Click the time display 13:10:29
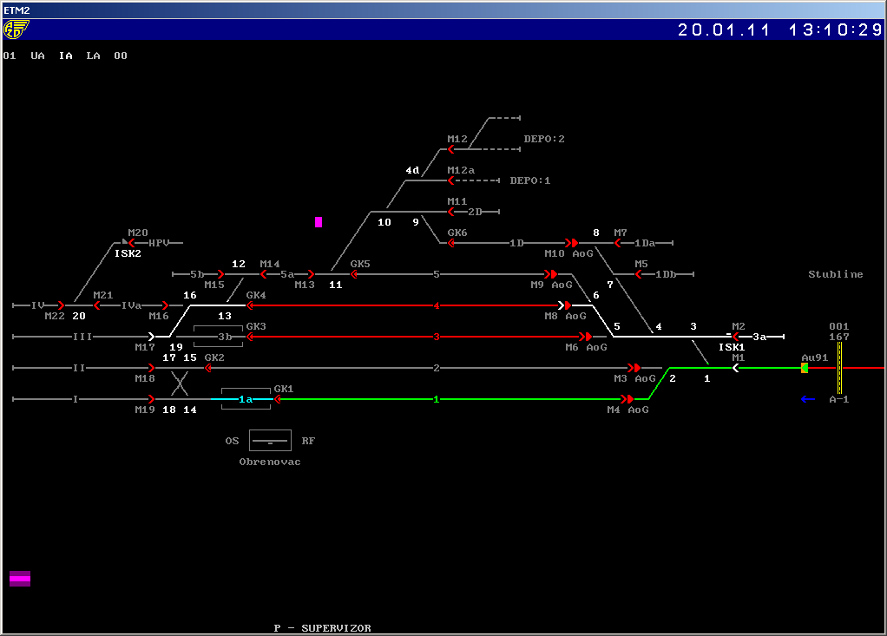Image resolution: width=887 pixels, height=636 pixels. point(836,30)
